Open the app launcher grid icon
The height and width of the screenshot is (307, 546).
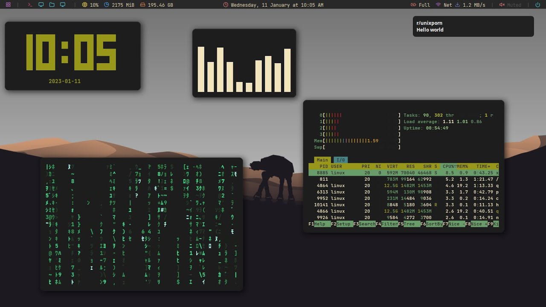pyautogui.click(x=8, y=5)
